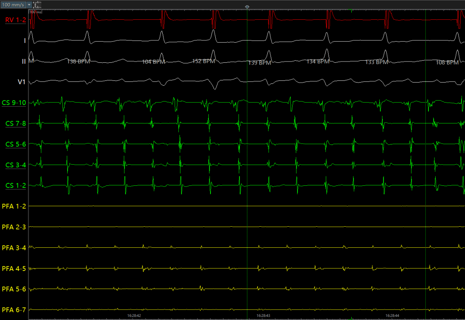Open the 100 mm/s sweep speed dropdown arrow
Screen dimensions: 465x320
pyautogui.click(x=29, y=4)
